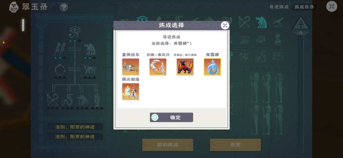343x158 pixels.
Task: Select the 星神战车 item icon
Action: click(x=130, y=67)
